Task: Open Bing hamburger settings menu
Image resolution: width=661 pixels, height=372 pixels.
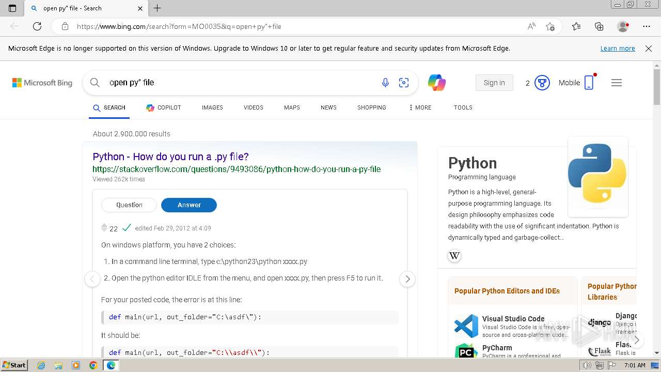Action: point(617,83)
